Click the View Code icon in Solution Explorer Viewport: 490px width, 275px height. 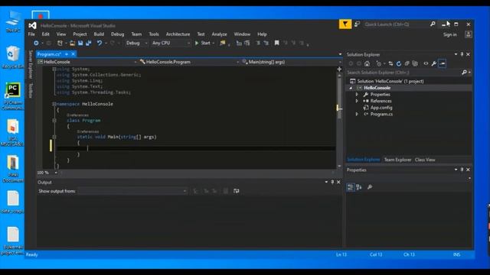pyautogui.click(x=426, y=63)
